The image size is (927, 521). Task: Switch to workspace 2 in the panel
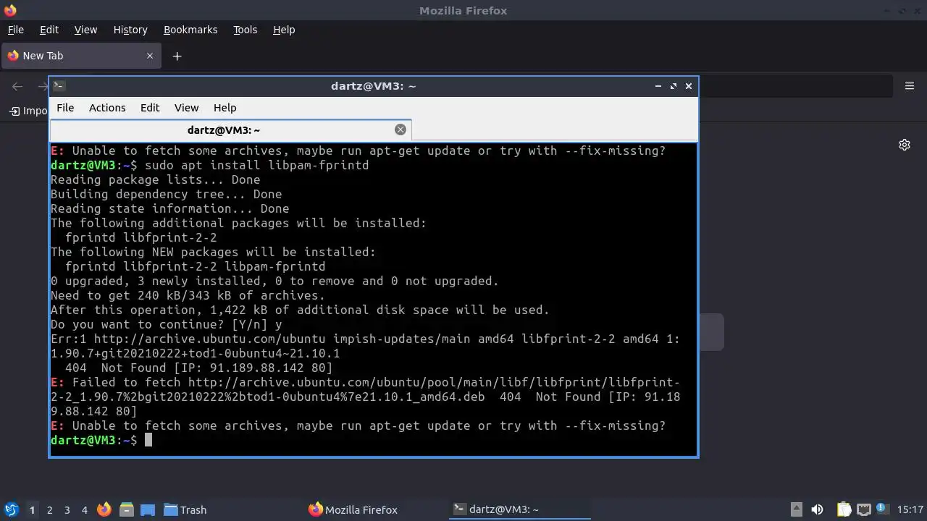[49, 509]
